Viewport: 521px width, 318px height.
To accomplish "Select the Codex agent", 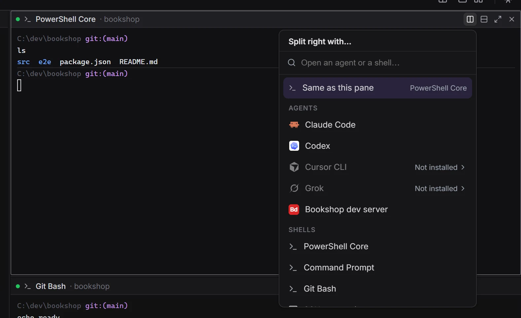I will click(x=378, y=146).
